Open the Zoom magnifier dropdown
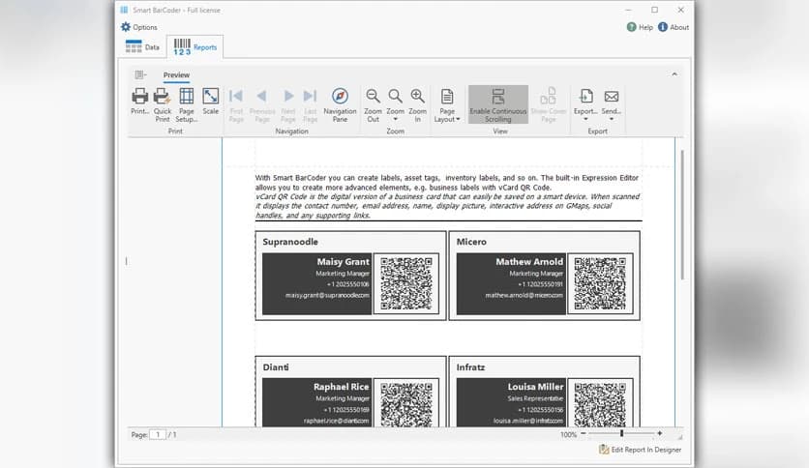Image resolution: width=809 pixels, height=468 pixels. tap(395, 104)
